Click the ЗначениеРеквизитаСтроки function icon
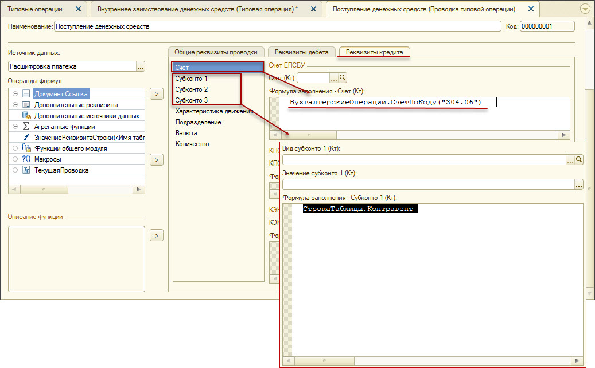The height and width of the screenshot is (368, 595). [26, 137]
